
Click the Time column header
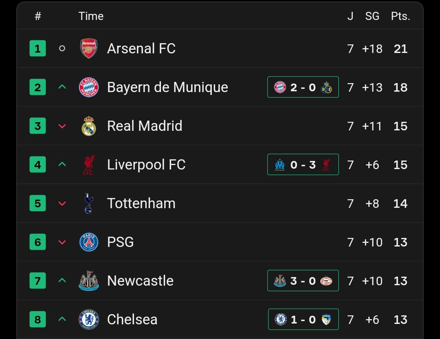tap(91, 16)
